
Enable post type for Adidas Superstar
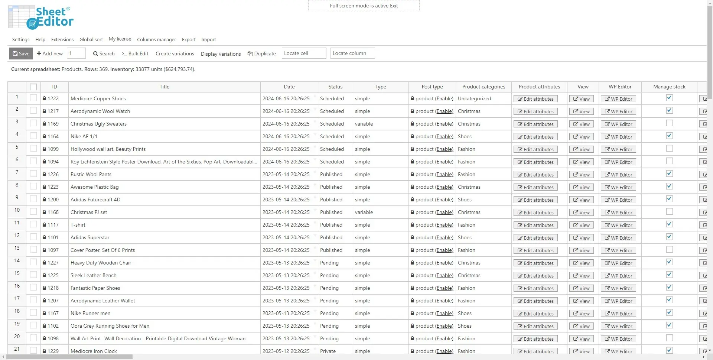click(x=445, y=237)
